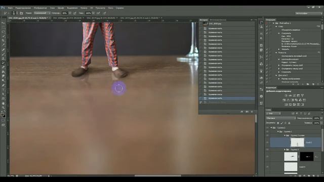Toggle checkmark for Объединить видимые step
Viewport: 324px width, 182px height.
click(267, 30)
